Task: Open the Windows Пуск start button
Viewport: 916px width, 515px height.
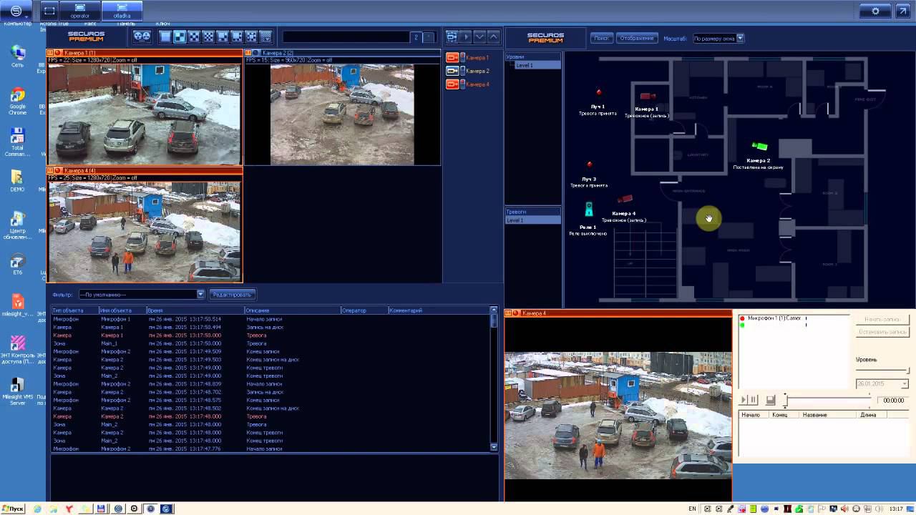Action: click(x=12, y=509)
